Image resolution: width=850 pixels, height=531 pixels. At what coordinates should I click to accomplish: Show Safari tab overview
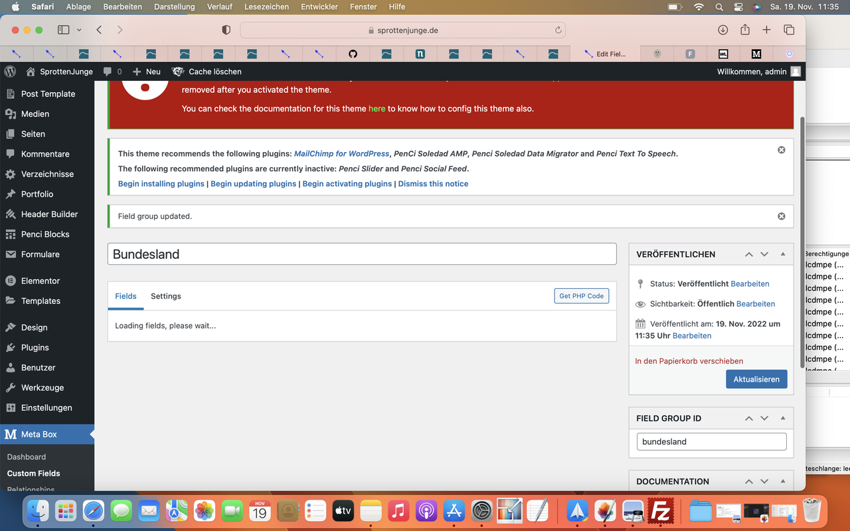[x=789, y=30]
